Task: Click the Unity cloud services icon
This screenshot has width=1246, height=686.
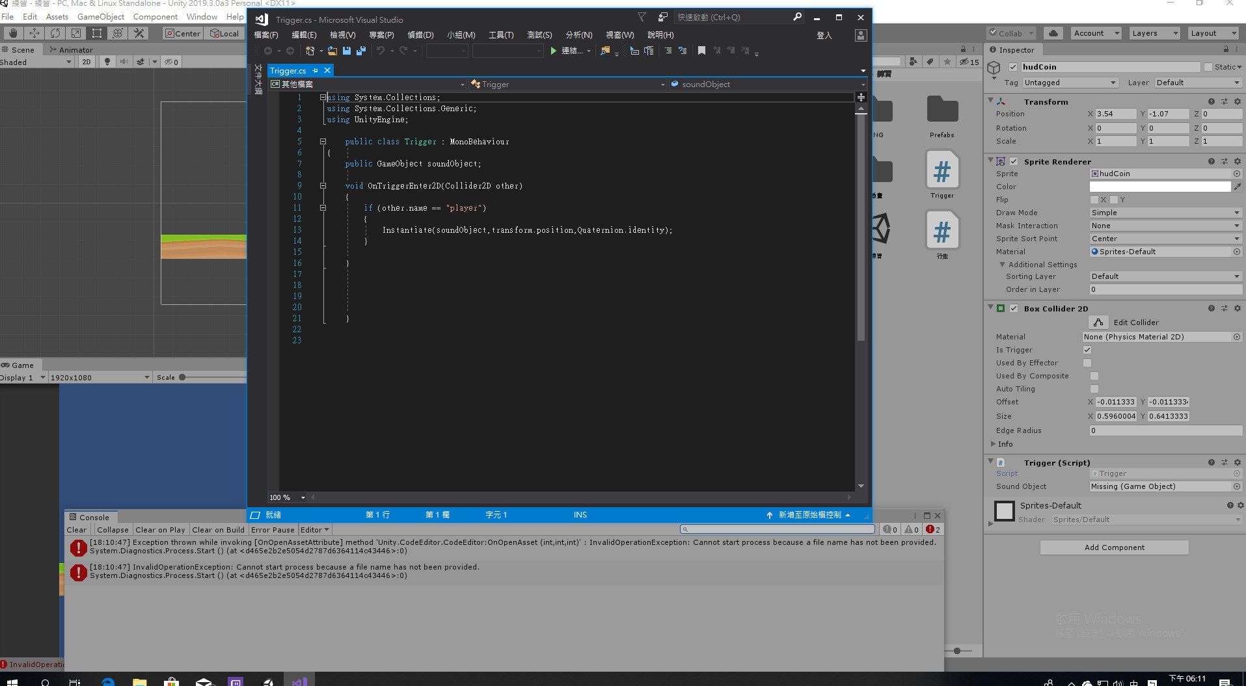Action: pos(1053,33)
